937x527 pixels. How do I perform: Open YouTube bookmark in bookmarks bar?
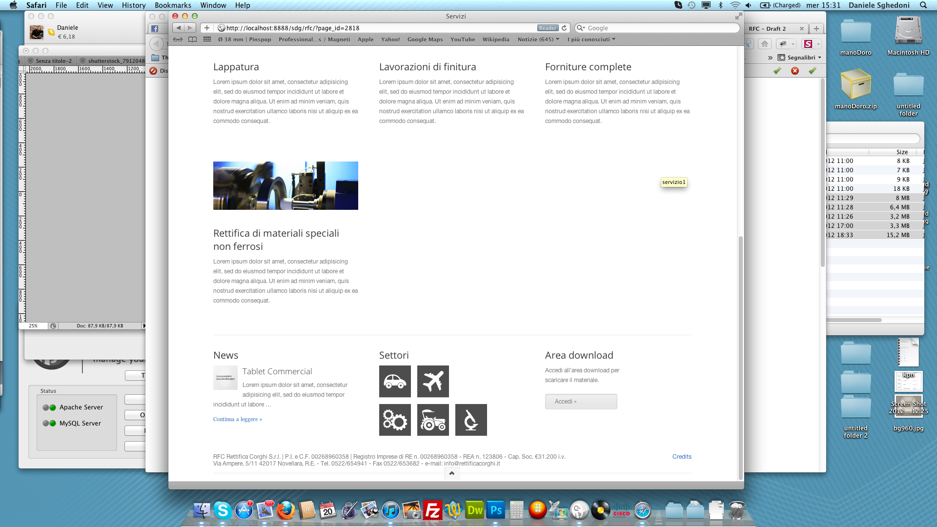(462, 40)
